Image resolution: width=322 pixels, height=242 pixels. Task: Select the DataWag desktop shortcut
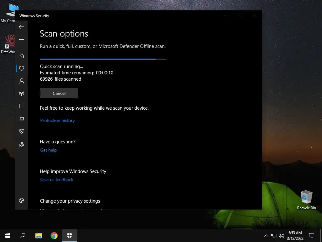[x=8, y=44]
